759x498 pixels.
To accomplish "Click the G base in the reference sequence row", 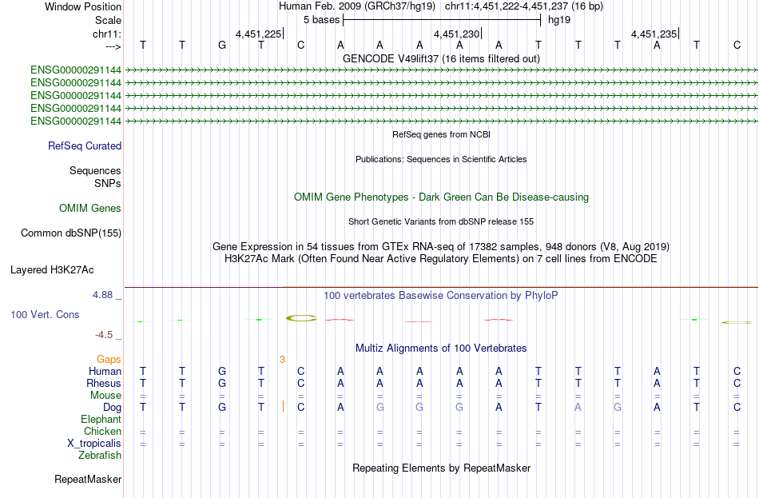I will (x=221, y=45).
